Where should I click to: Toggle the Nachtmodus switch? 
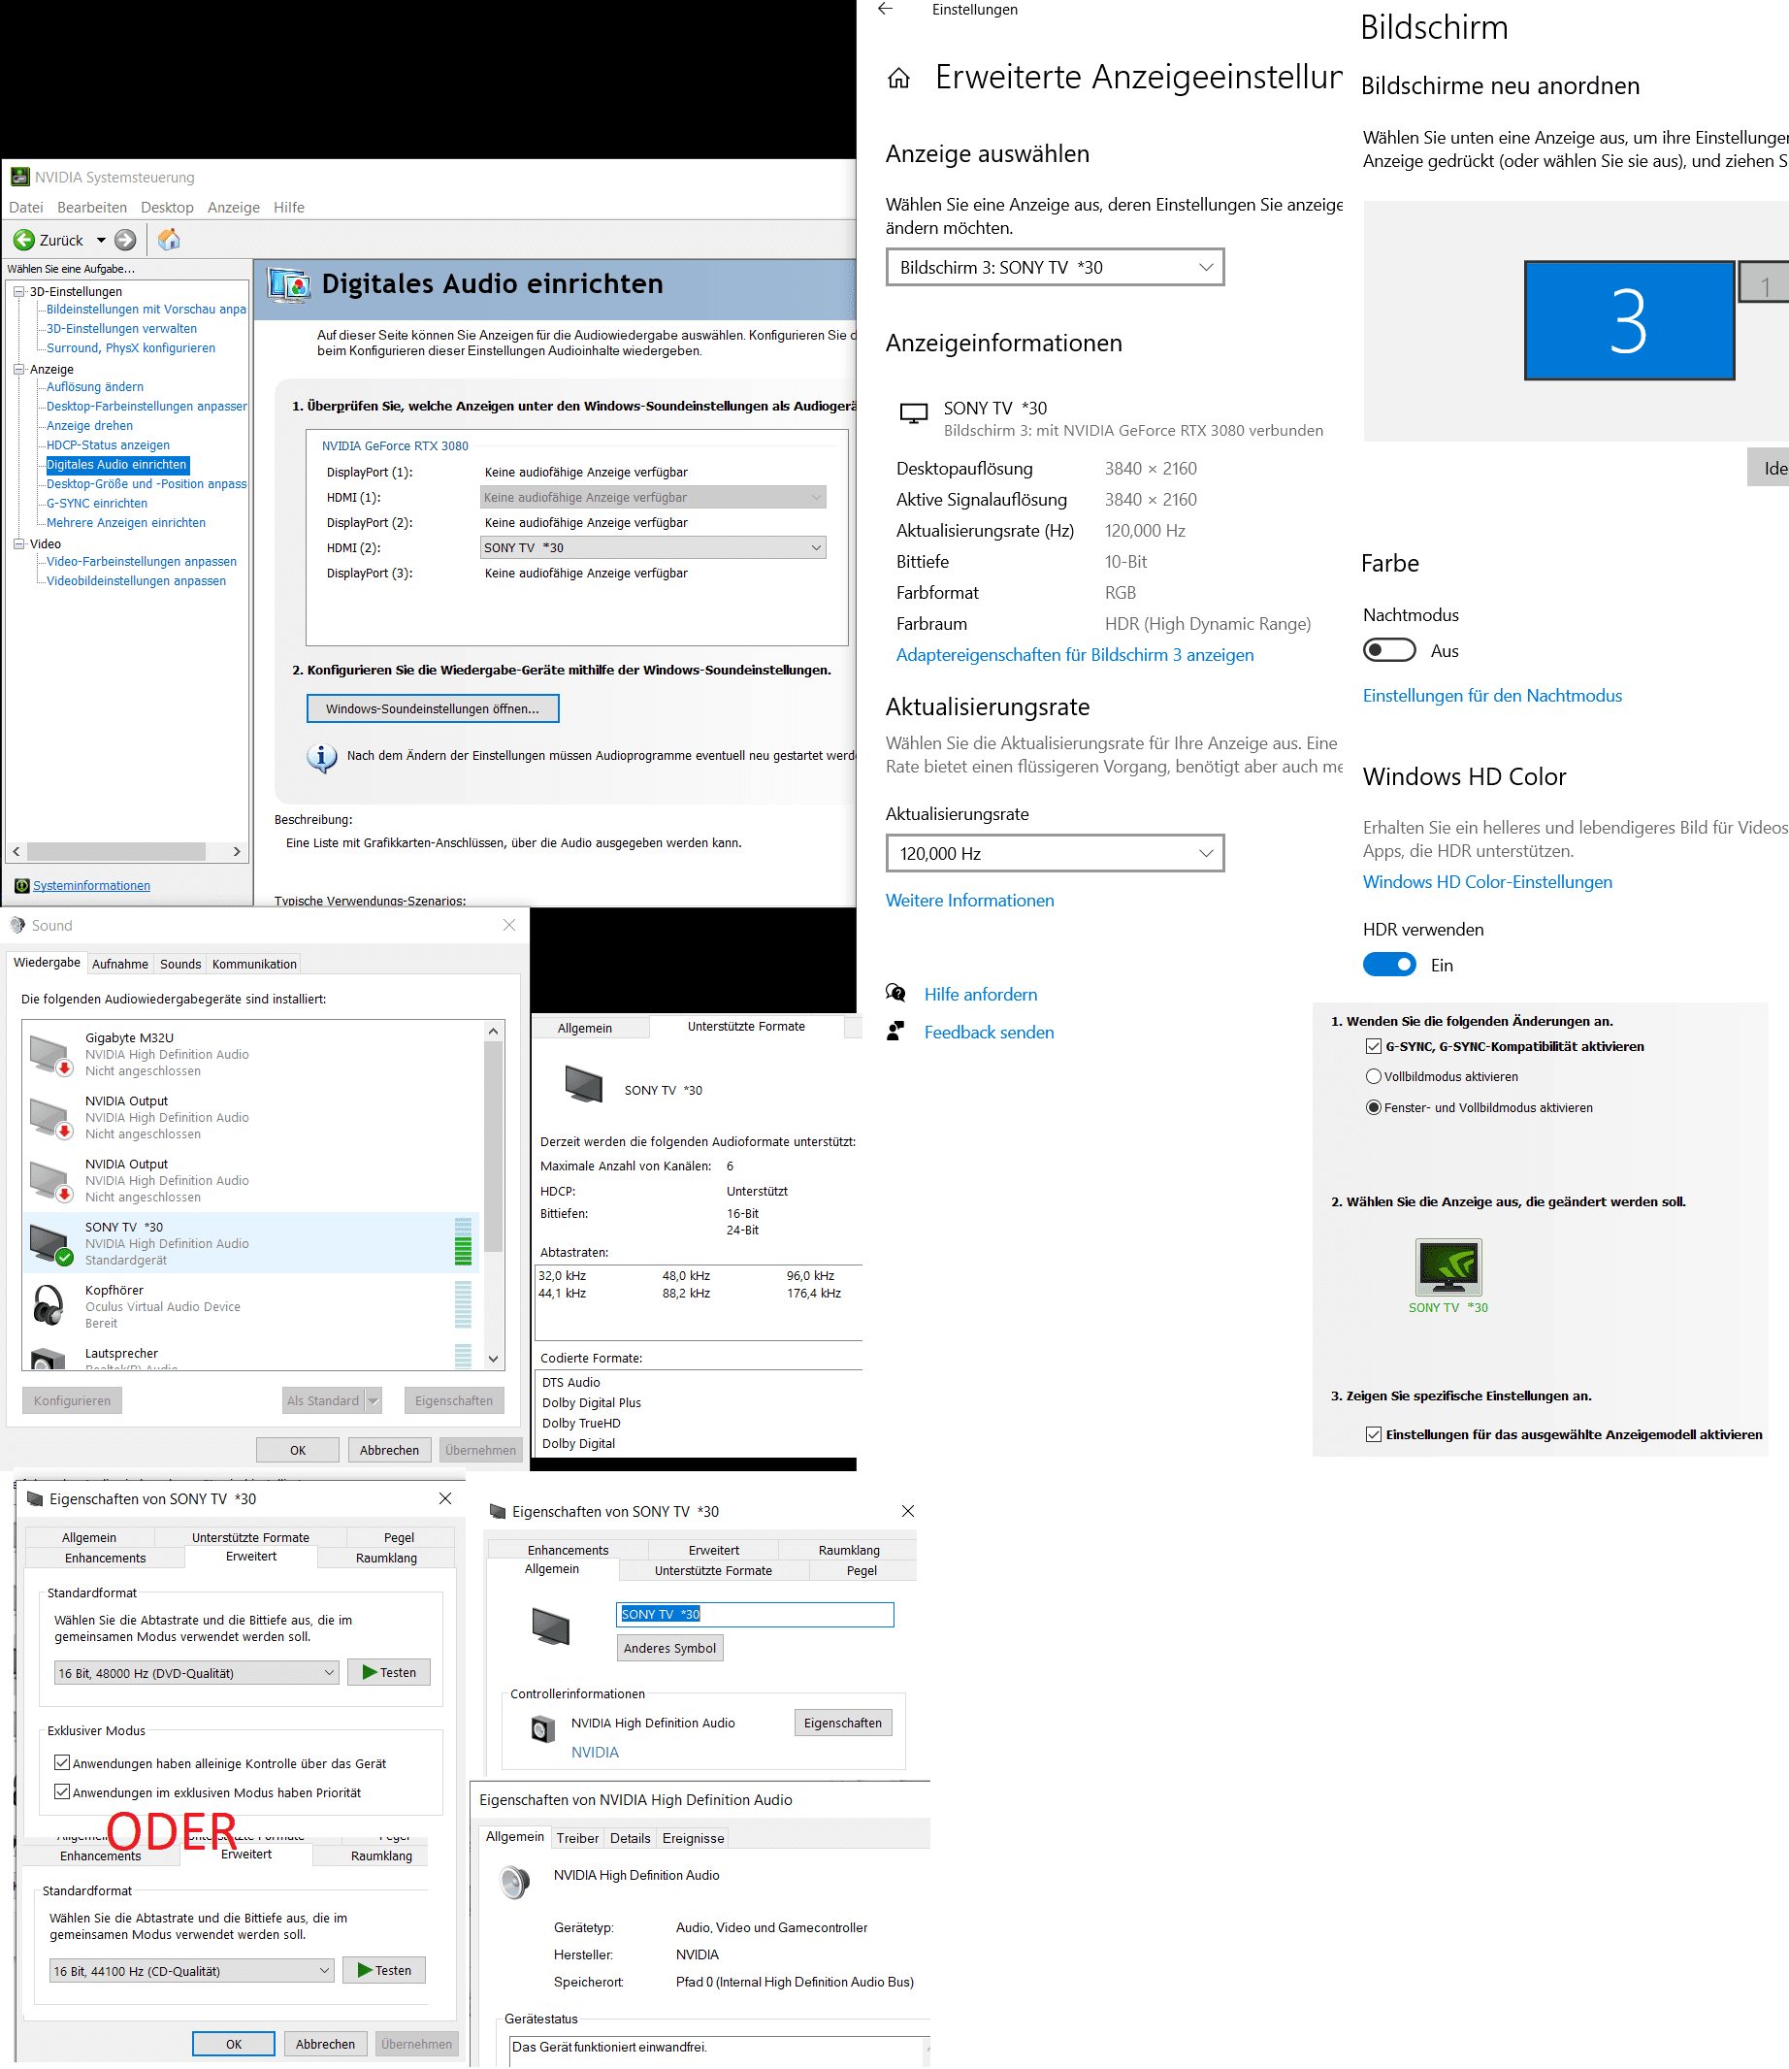[x=1388, y=650]
